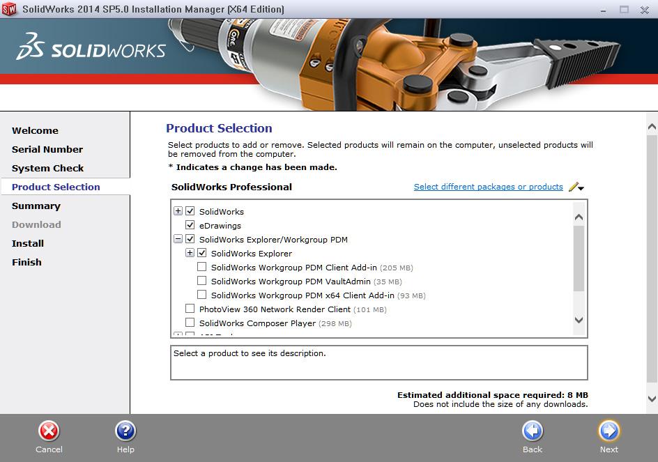Image resolution: width=658 pixels, height=462 pixels.
Task: Expand the SolidWorks tree node
Action: point(178,211)
